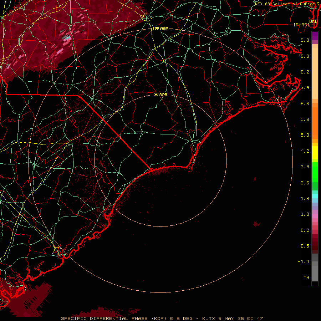Image resolution: width=321 pixels, height=321 pixels.
Task: Click the 9.8 value on the legend
Action: (x=305, y=40)
